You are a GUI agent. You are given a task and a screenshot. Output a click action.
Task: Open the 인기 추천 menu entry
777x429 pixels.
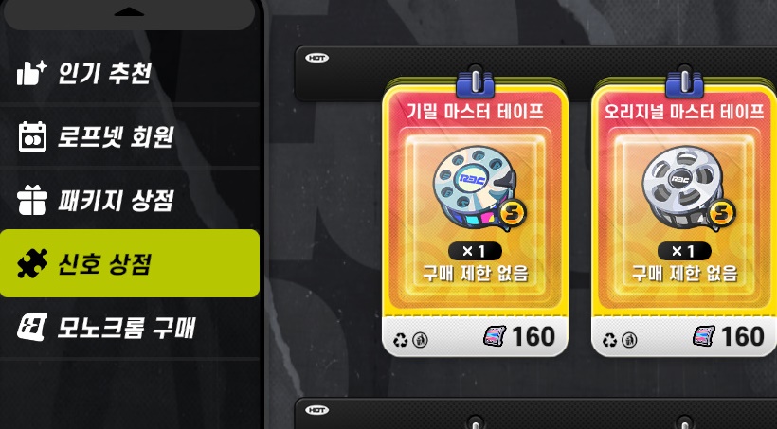[x=130, y=73]
